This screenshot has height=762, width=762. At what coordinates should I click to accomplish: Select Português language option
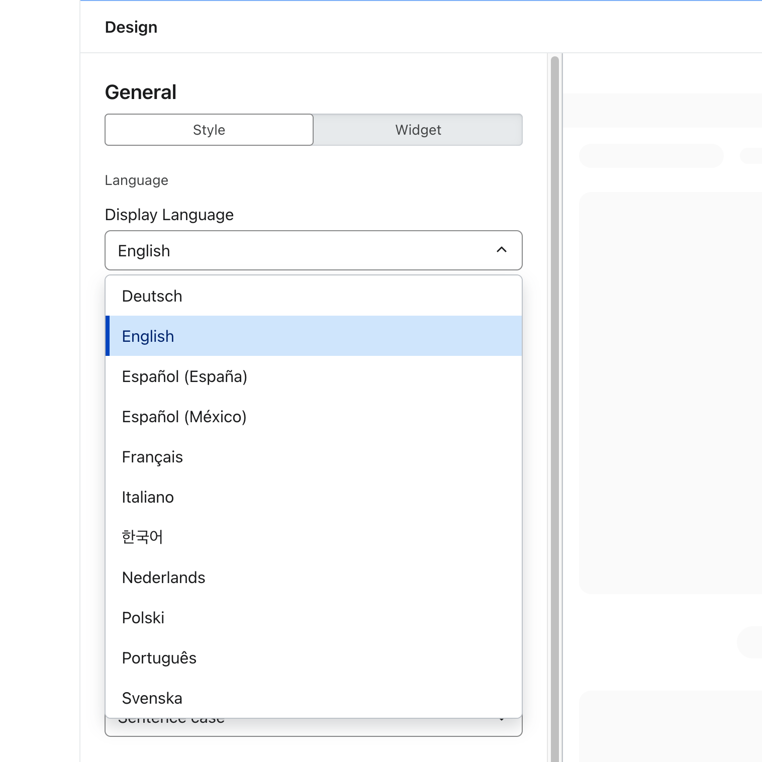pos(159,658)
